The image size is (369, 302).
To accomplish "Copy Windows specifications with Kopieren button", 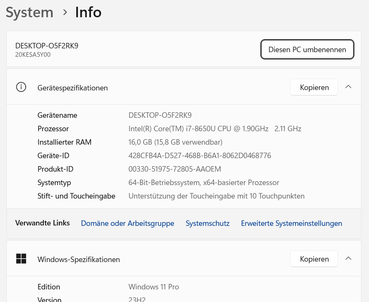I will [x=314, y=259].
